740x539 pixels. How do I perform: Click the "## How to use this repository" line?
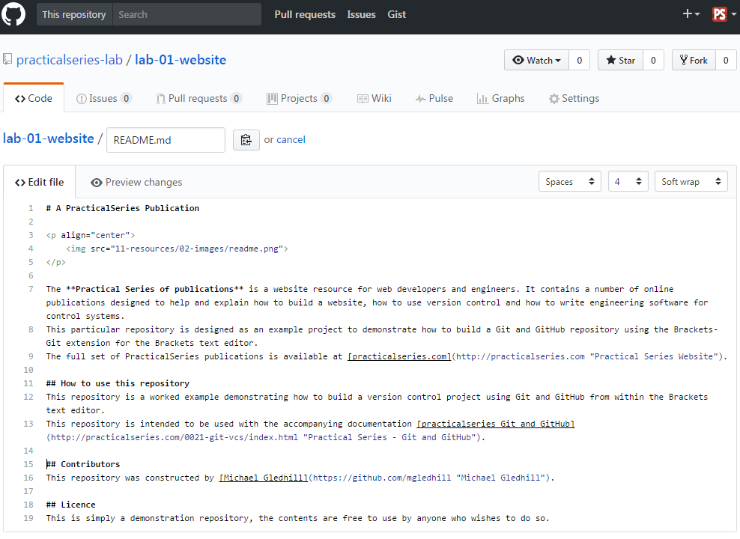(x=118, y=383)
